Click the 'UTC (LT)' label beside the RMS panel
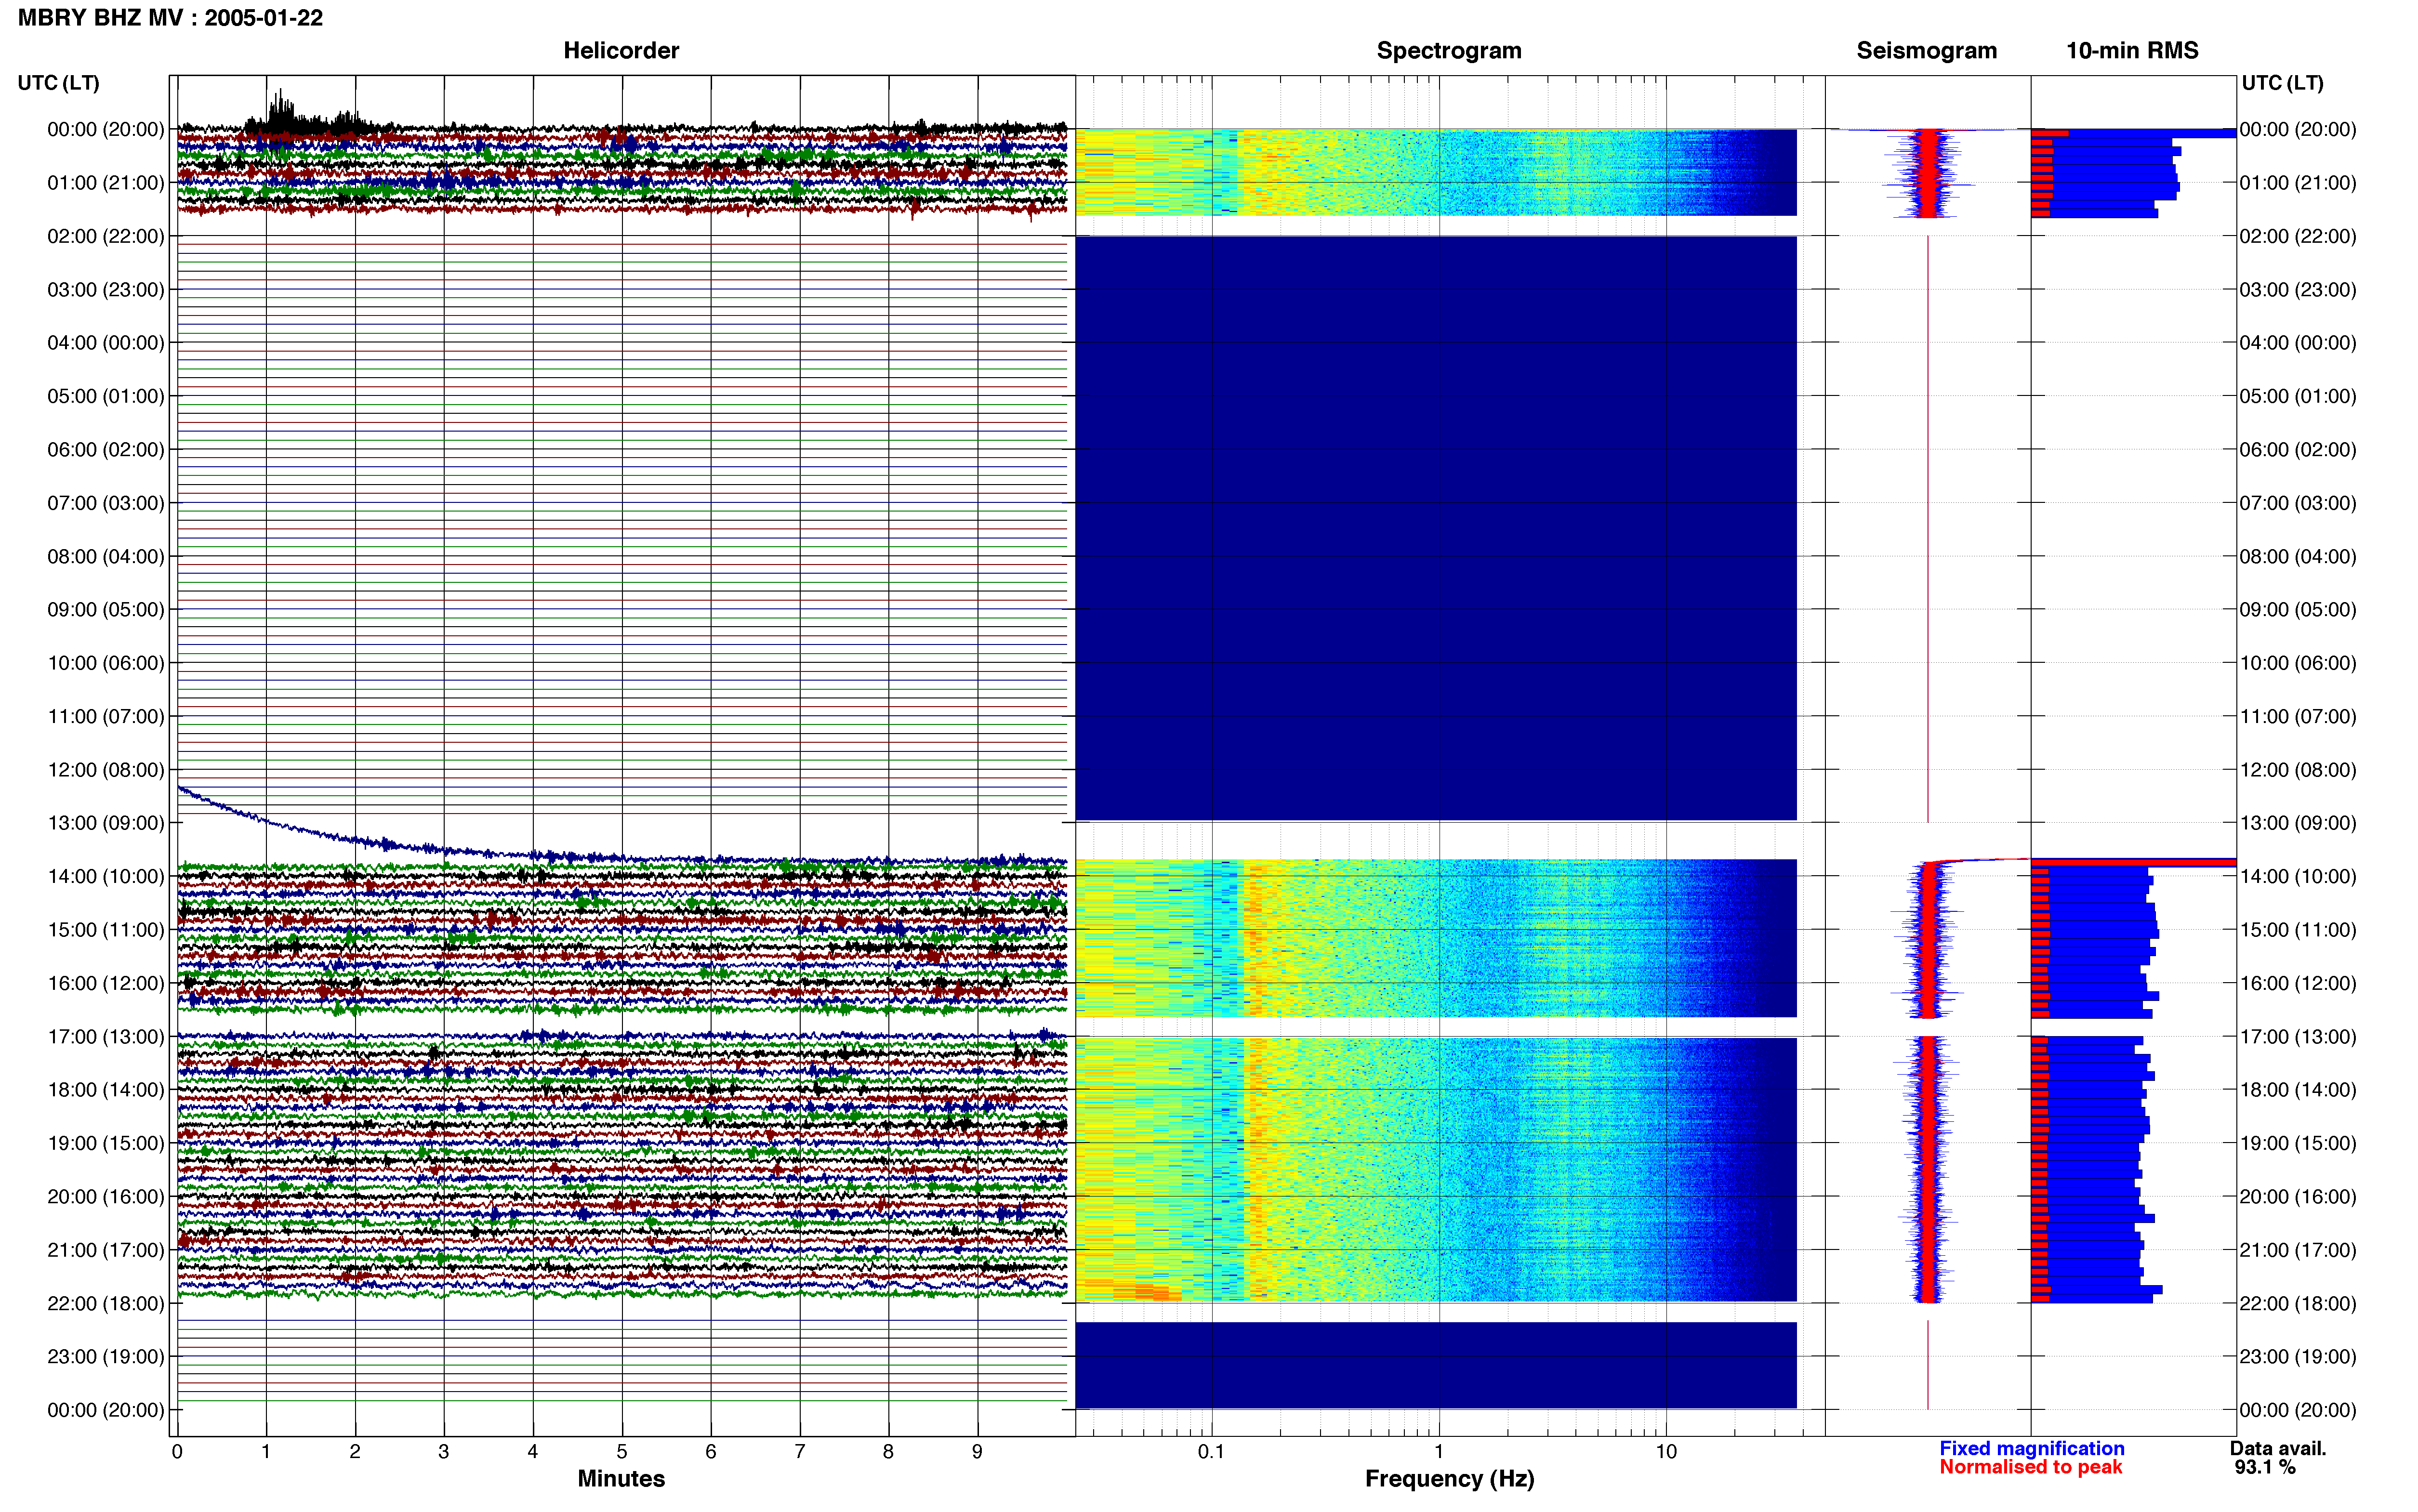 (x=2282, y=83)
